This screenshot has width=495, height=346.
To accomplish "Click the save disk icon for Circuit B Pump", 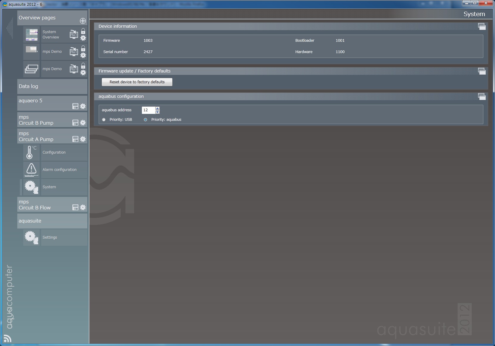I will point(75,123).
